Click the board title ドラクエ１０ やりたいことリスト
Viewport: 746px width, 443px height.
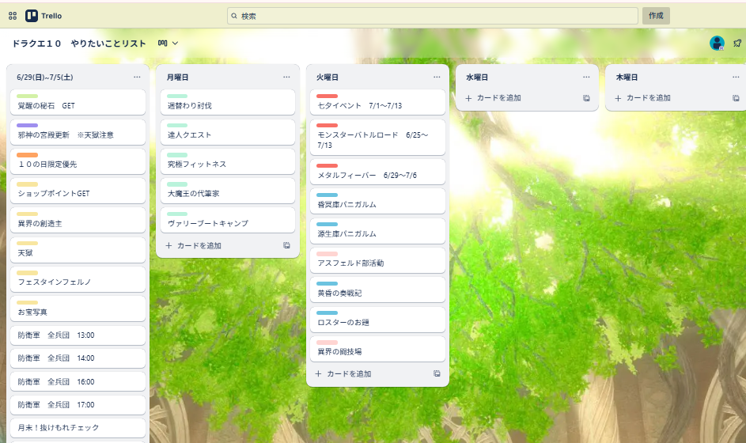(79, 44)
